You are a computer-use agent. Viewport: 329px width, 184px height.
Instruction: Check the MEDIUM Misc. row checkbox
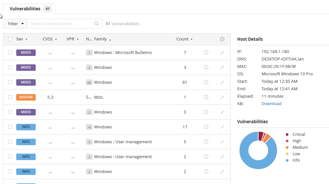10,97
